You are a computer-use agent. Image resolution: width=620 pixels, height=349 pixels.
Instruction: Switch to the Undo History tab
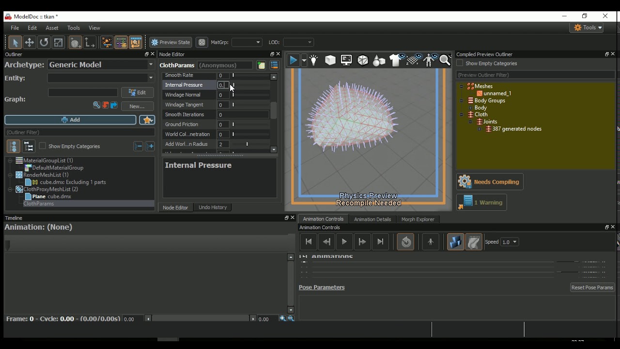pyautogui.click(x=213, y=207)
